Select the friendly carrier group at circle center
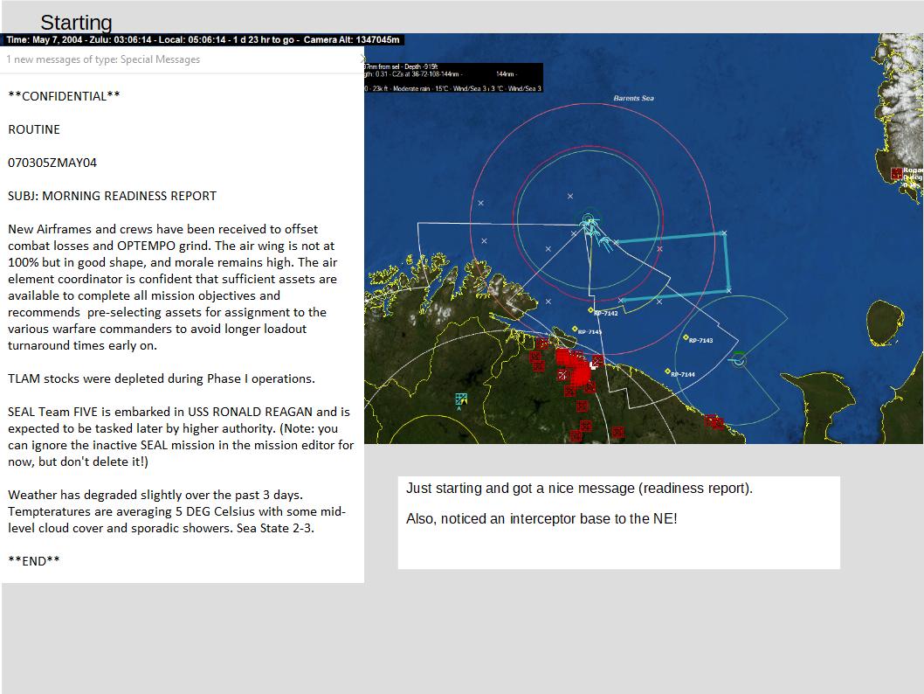The height and width of the screenshot is (694, 924). 588,222
